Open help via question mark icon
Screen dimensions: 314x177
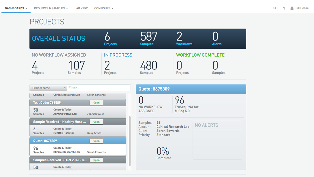pyautogui.click(x=284, y=8)
